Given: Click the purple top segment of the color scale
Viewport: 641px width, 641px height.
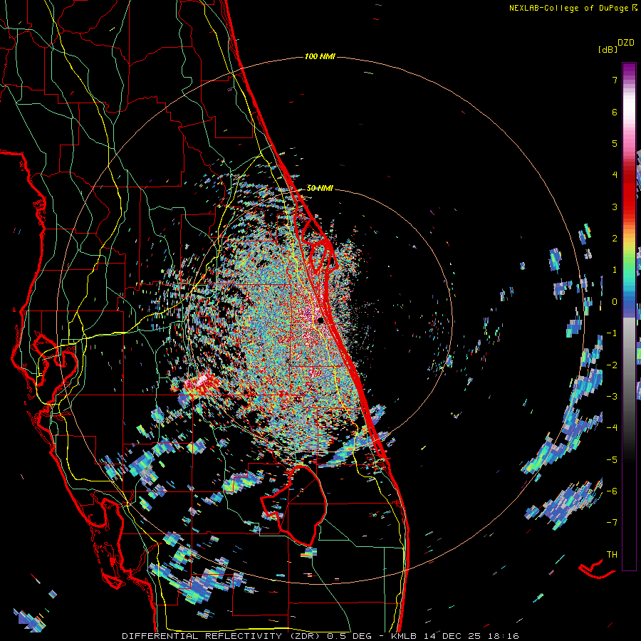Looking at the screenshot, I should 629,70.
